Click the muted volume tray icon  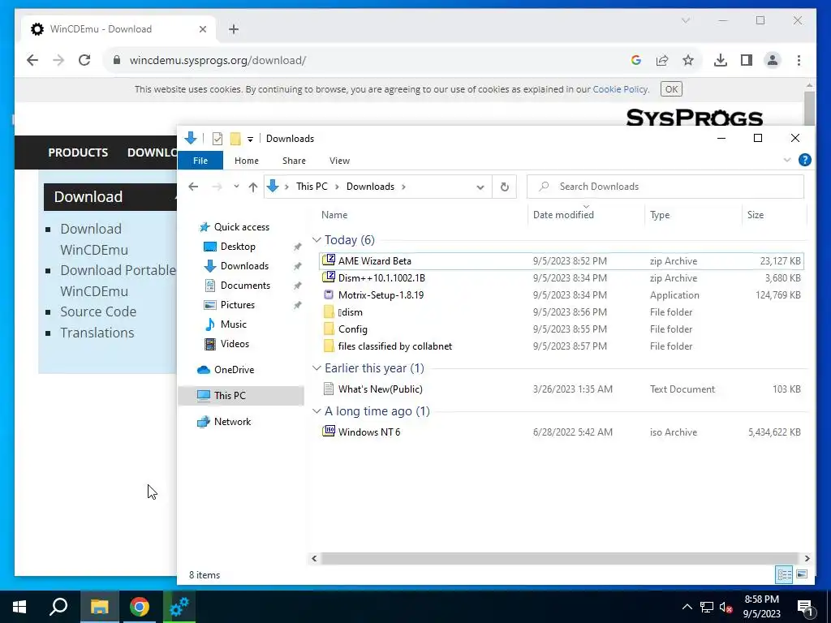pyautogui.click(x=726, y=607)
